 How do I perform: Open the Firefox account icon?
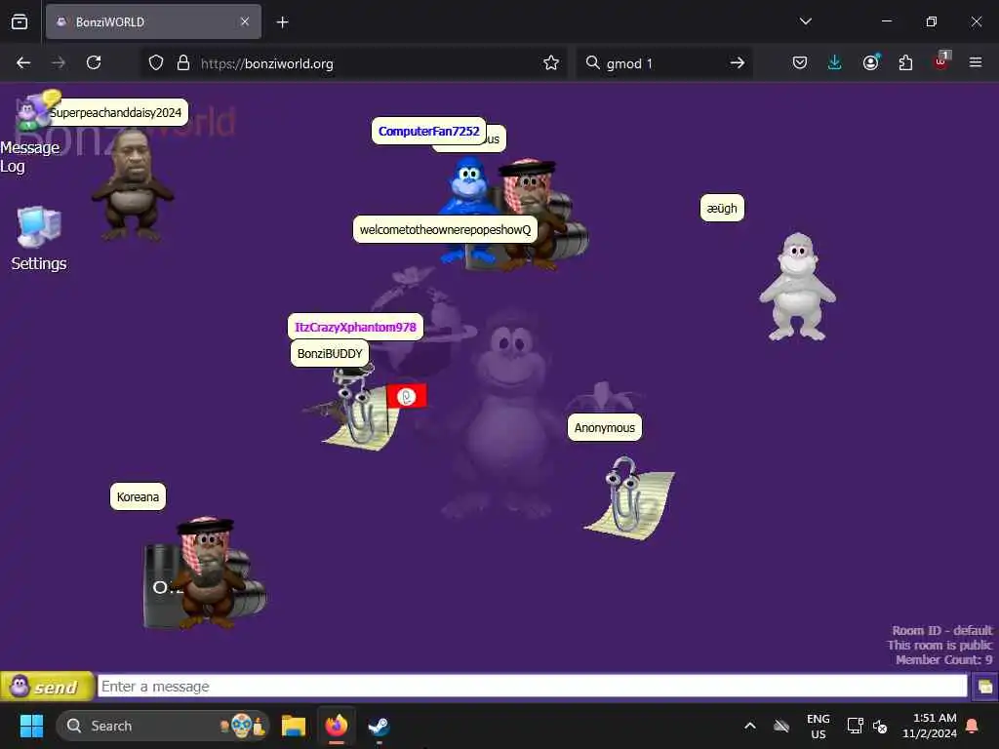[x=870, y=63]
